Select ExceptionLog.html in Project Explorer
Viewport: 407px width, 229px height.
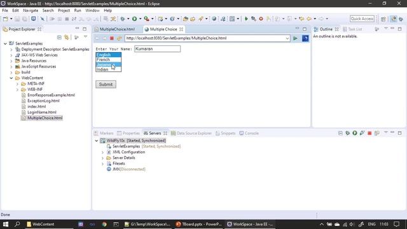click(x=43, y=101)
